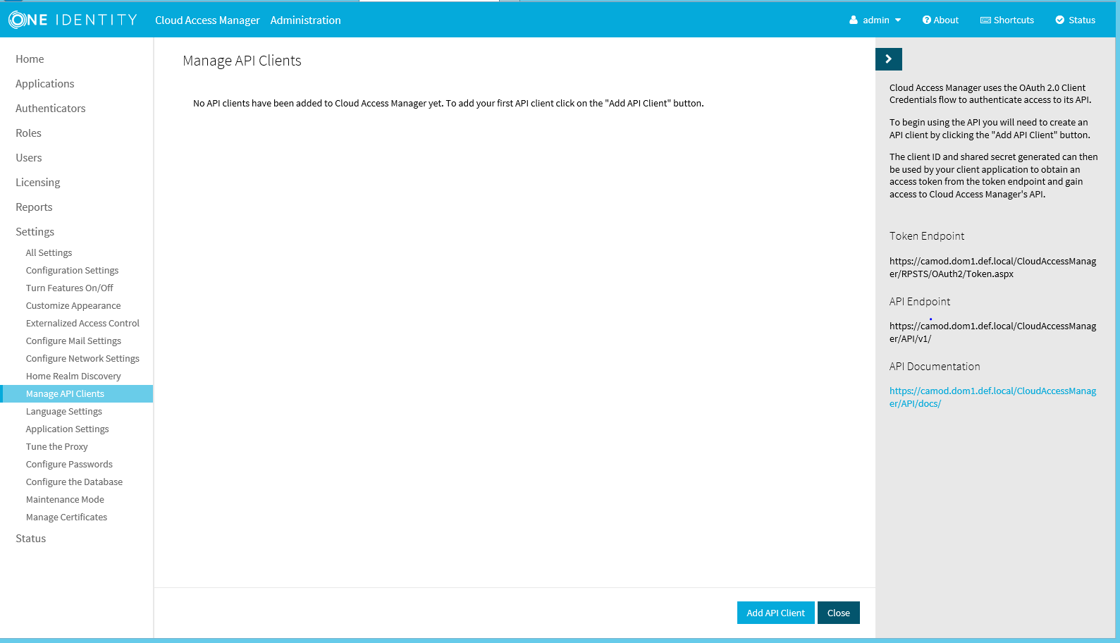Image resolution: width=1120 pixels, height=643 pixels.
Task: Select Turn Features On/Off
Action: pos(69,288)
